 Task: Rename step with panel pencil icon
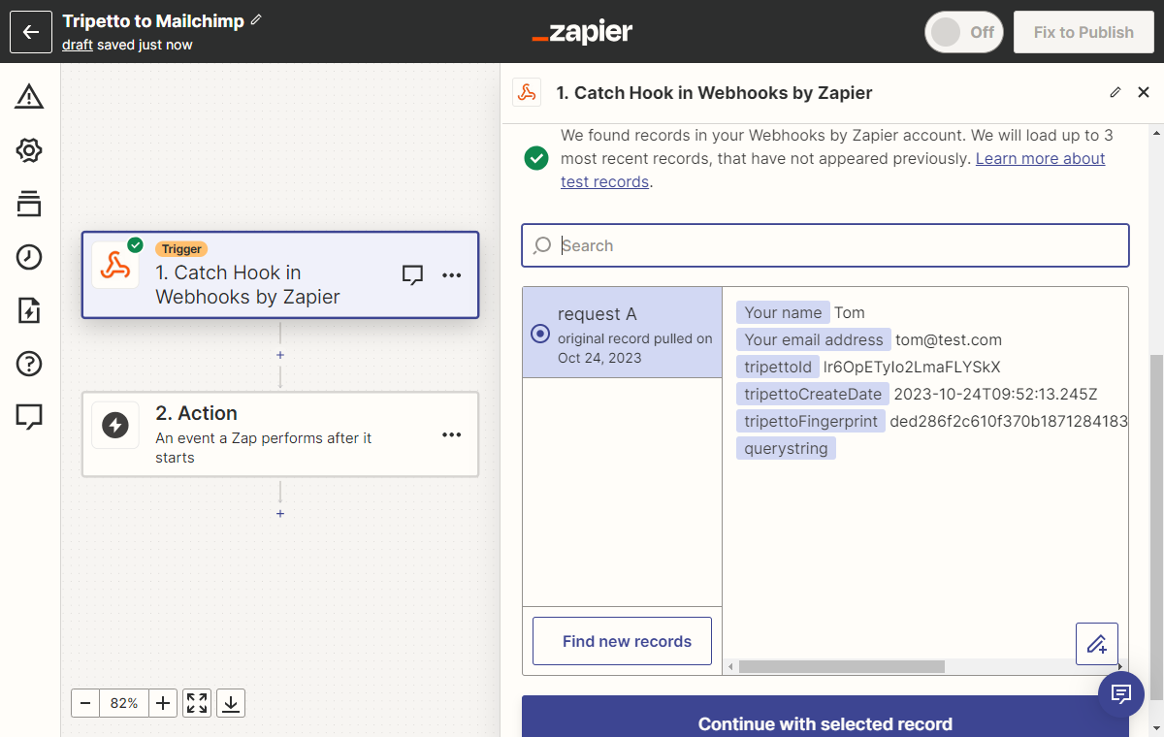pos(1115,93)
